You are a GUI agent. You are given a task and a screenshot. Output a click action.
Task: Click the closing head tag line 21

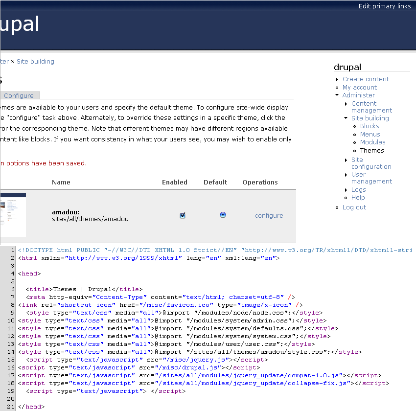point(31,407)
